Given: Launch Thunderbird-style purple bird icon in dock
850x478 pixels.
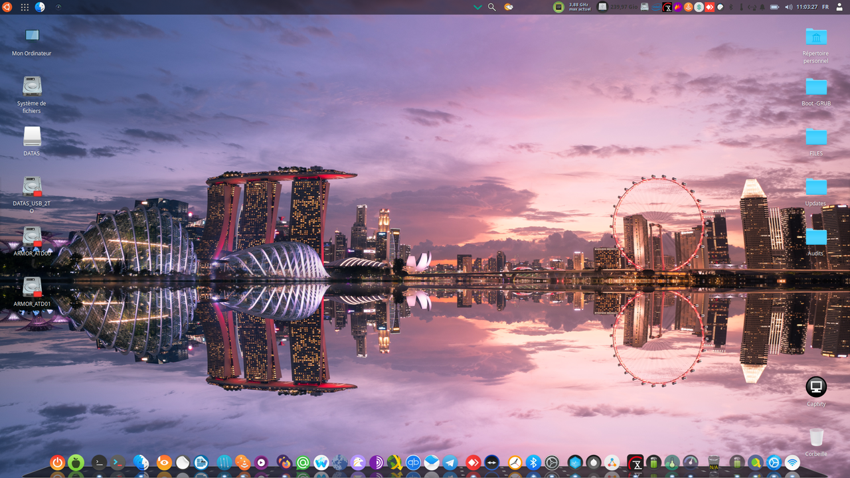Looking at the screenshot, I should 357,463.
